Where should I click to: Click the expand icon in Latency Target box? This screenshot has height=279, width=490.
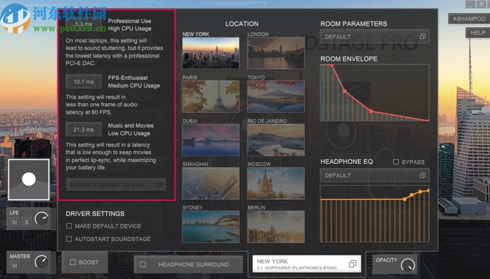point(159,185)
